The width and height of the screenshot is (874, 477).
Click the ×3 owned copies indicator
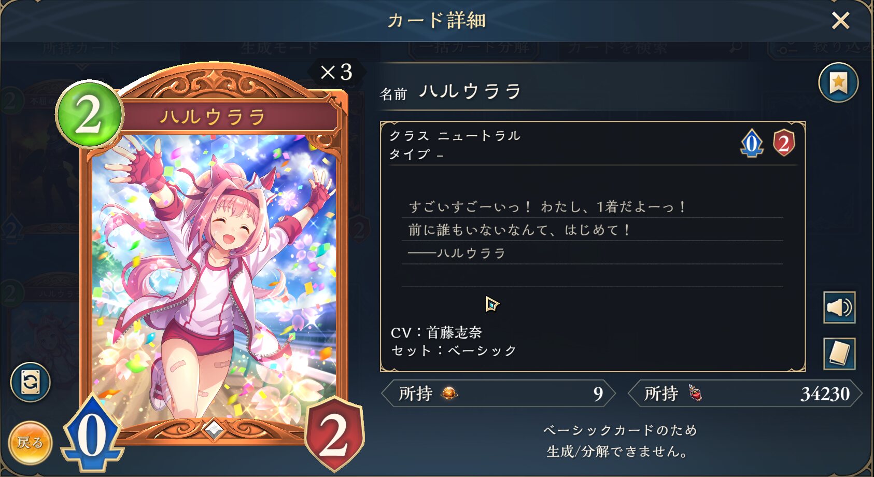coord(336,72)
